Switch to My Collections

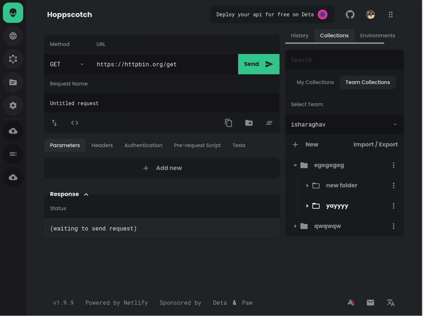[x=315, y=82]
